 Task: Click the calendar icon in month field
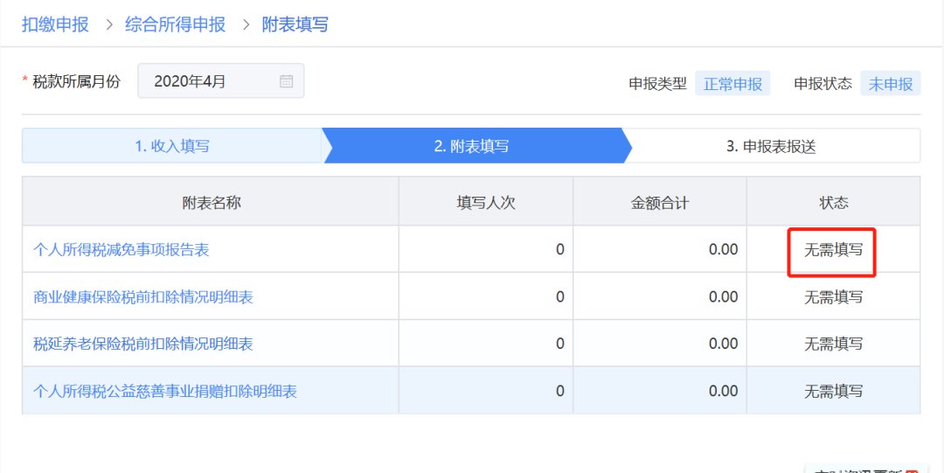(286, 81)
